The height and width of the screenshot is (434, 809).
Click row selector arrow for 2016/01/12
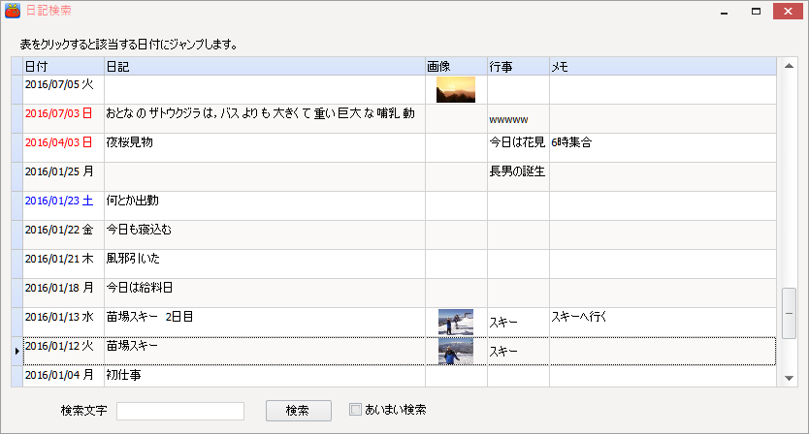17,352
